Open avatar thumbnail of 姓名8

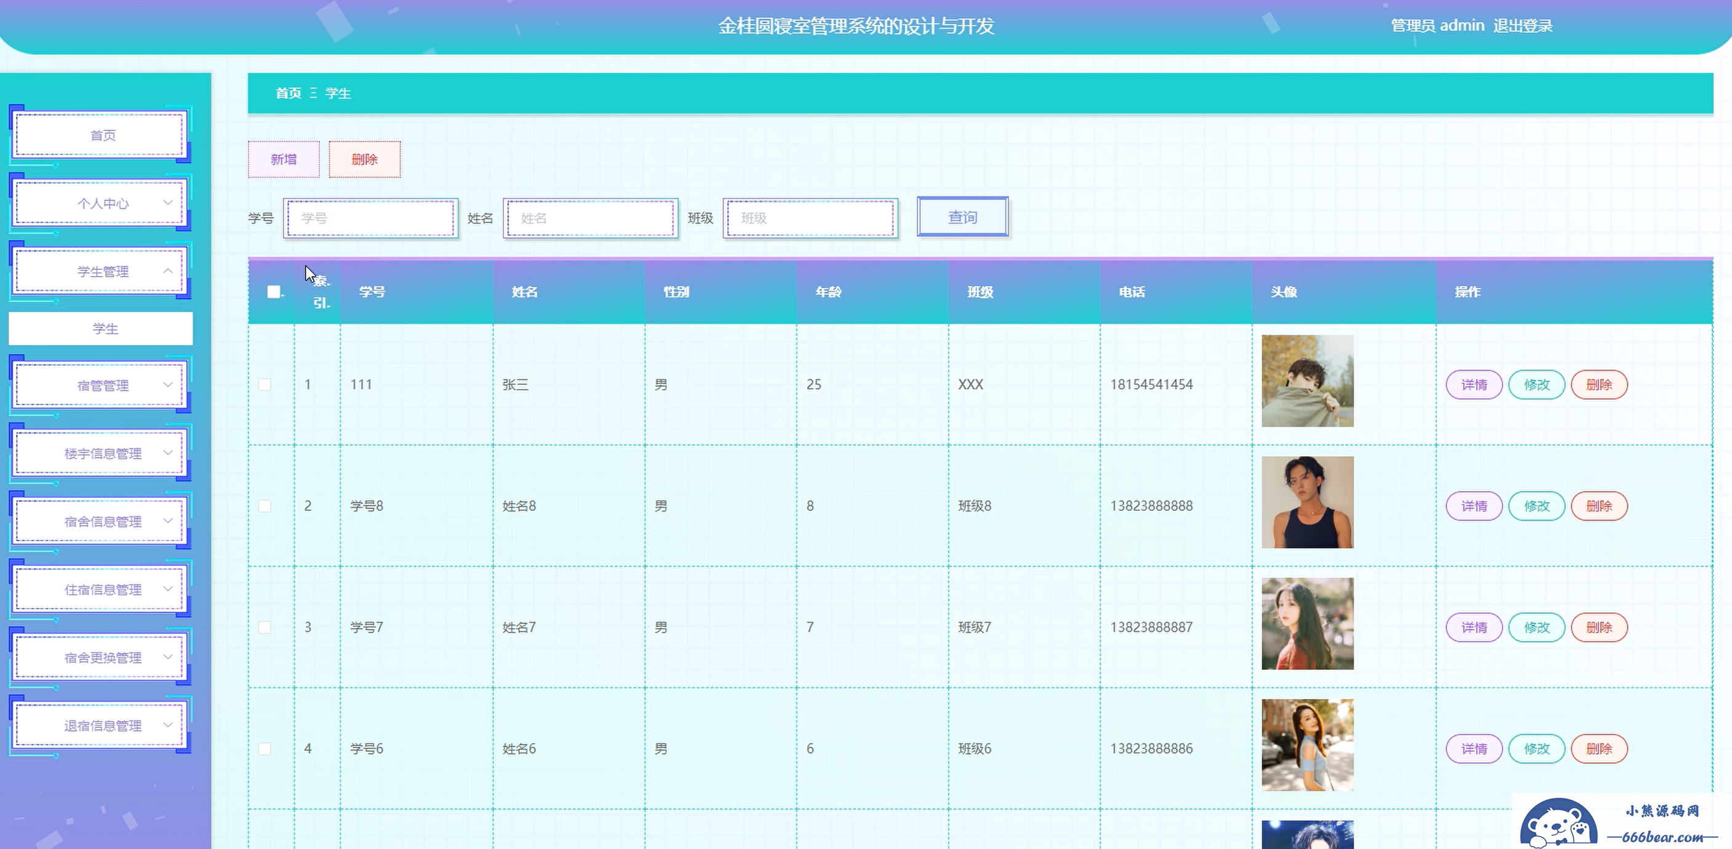pos(1307,502)
